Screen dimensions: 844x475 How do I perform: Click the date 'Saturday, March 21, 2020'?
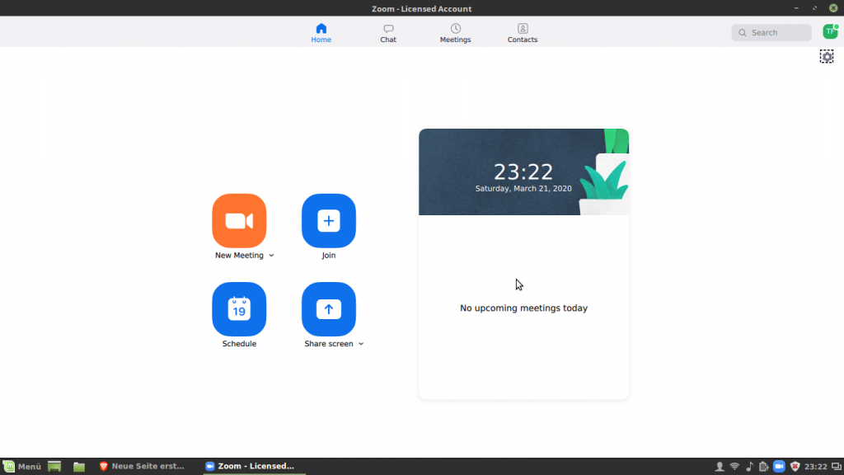(x=523, y=189)
